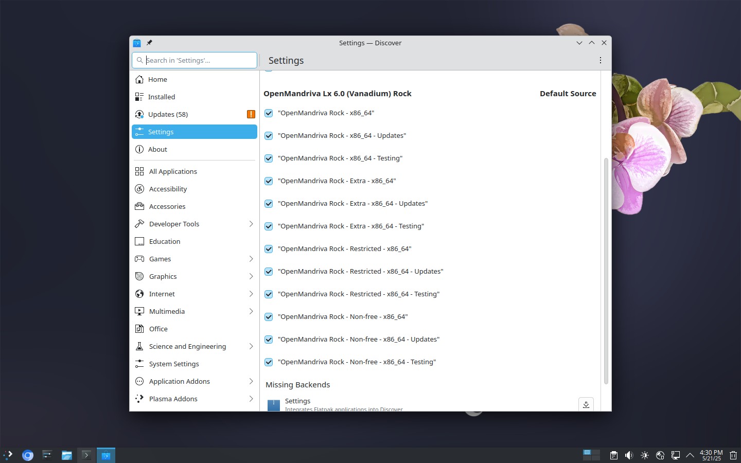The height and width of the screenshot is (463, 741).
Task: Launch Chromium browser from the taskbar
Action: pos(28,455)
